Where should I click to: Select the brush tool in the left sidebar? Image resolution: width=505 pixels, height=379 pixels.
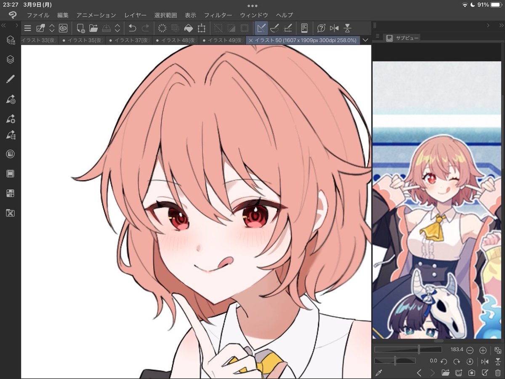tap(10, 79)
